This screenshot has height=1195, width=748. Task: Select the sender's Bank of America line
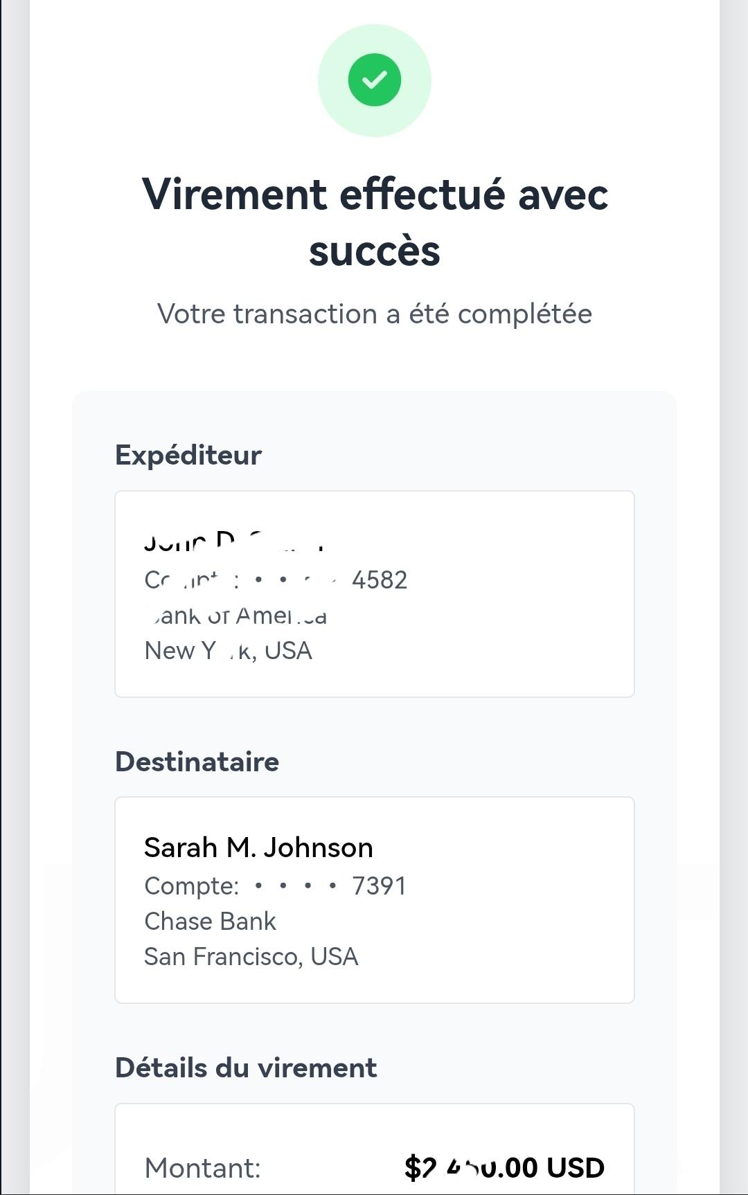[x=235, y=616]
